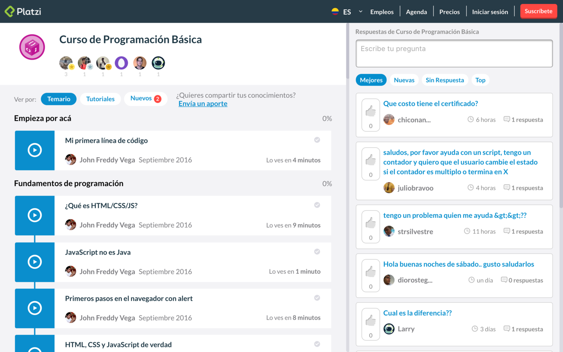
Task: Select the Mejores filter tab
Action: click(371, 80)
